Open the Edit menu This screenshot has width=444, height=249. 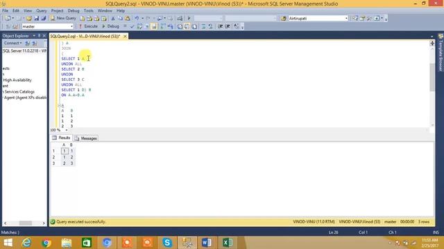16,11
